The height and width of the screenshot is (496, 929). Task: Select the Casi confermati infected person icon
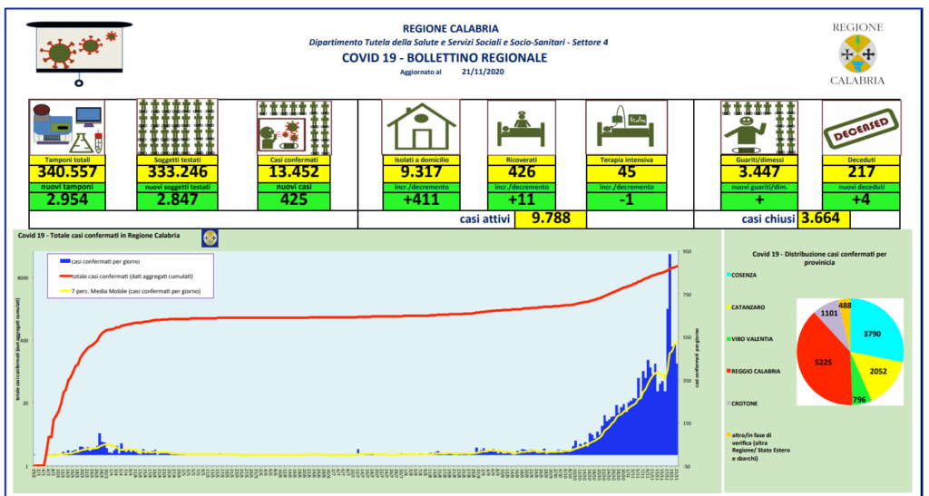[x=293, y=127]
